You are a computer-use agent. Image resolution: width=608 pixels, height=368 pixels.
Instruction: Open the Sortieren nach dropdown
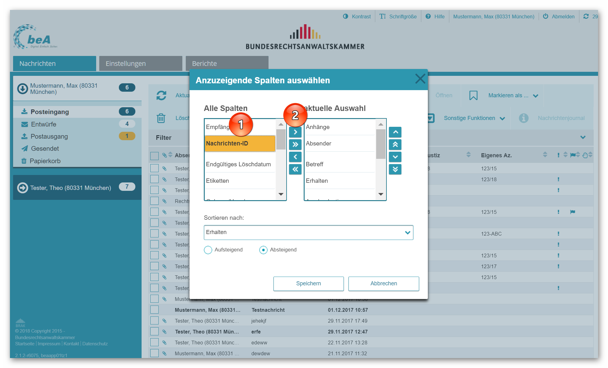coord(308,232)
